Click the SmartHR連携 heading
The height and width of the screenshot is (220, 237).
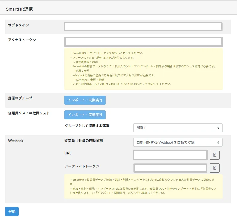point(19,9)
